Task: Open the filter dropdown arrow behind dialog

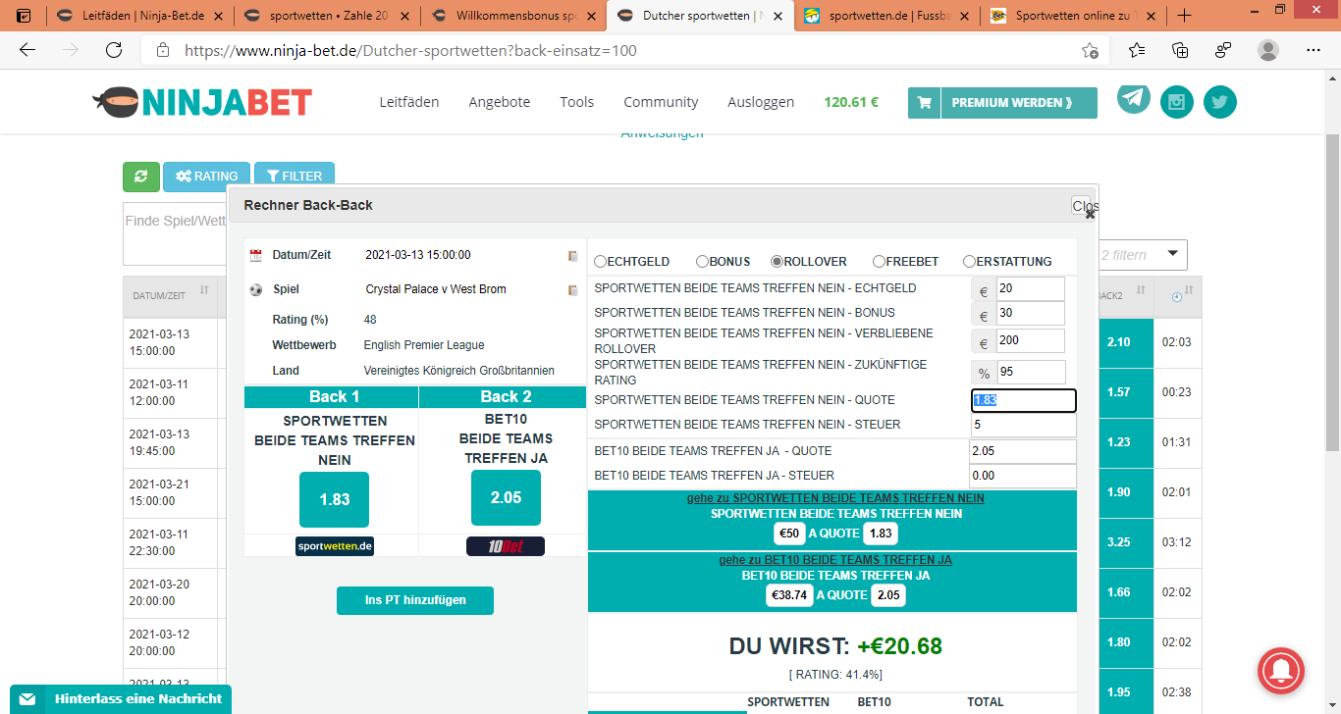Action: pyautogui.click(x=1172, y=255)
